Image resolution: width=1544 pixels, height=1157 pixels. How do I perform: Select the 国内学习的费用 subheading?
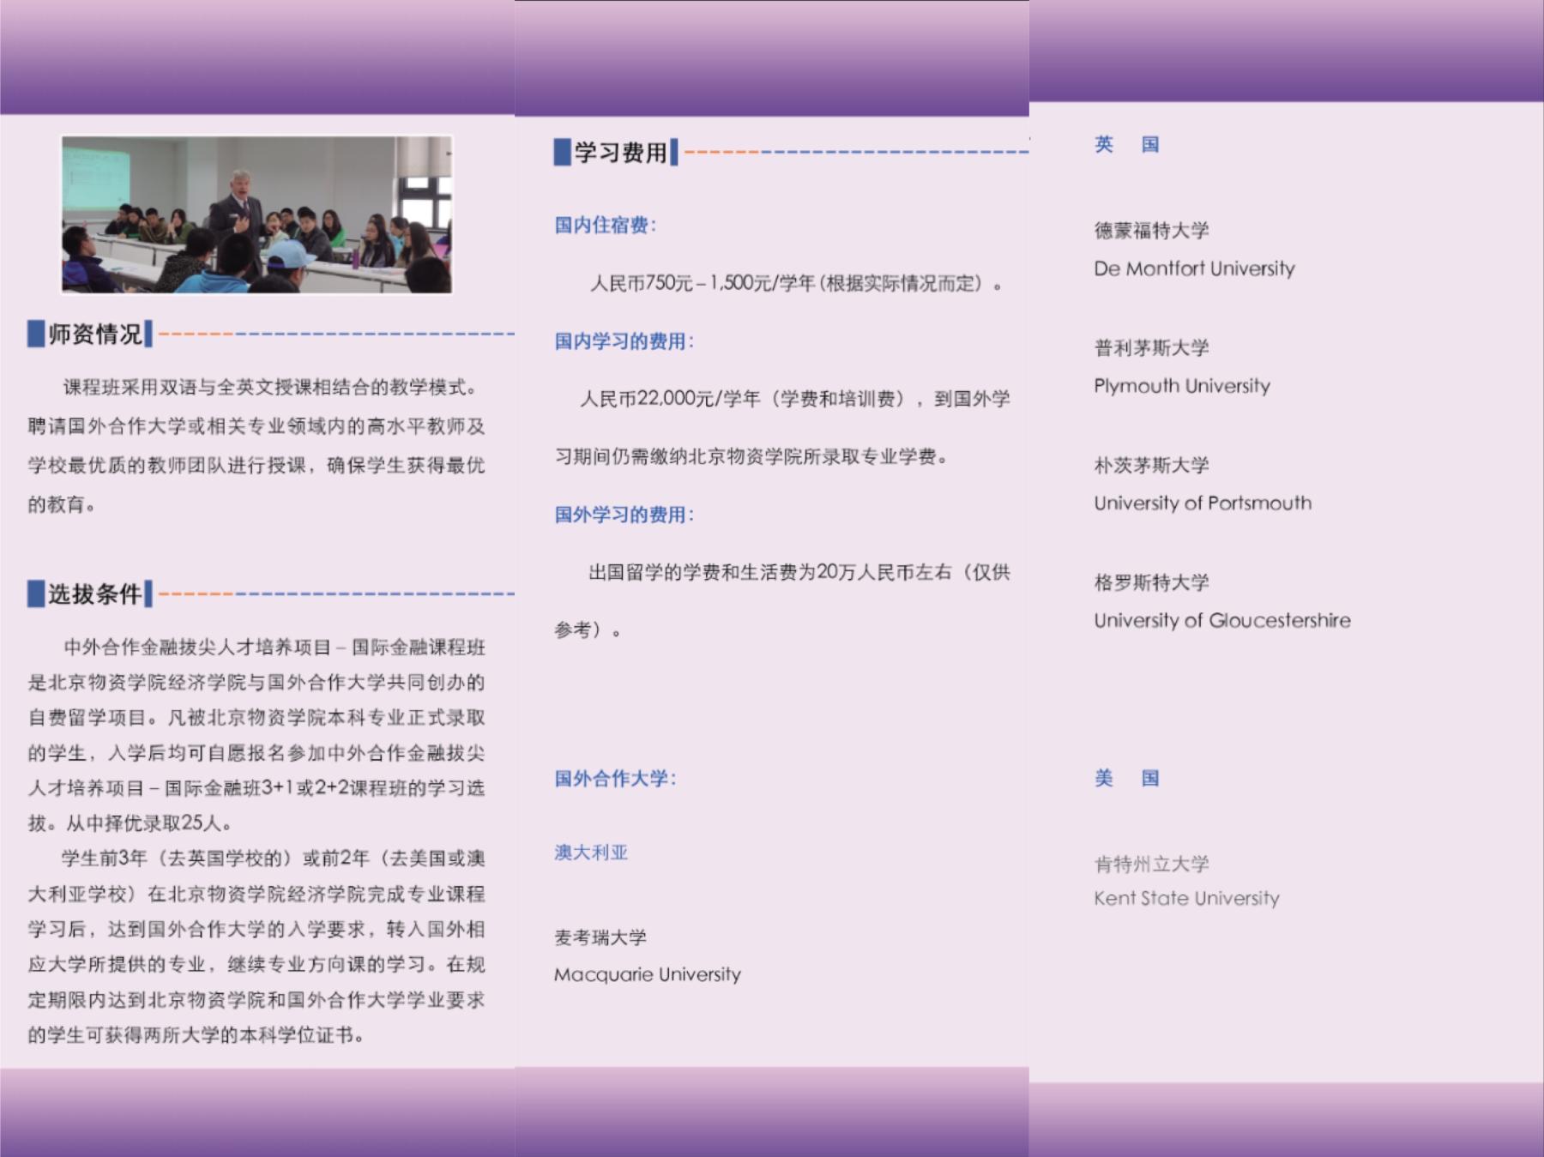click(x=624, y=341)
